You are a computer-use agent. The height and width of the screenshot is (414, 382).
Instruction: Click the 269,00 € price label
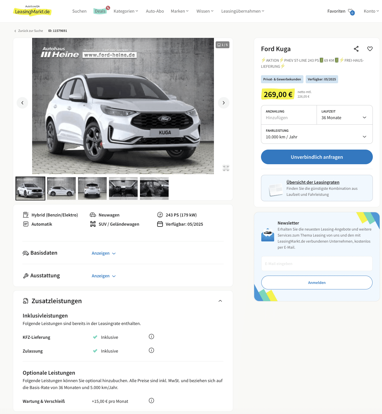(x=278, y=94)
